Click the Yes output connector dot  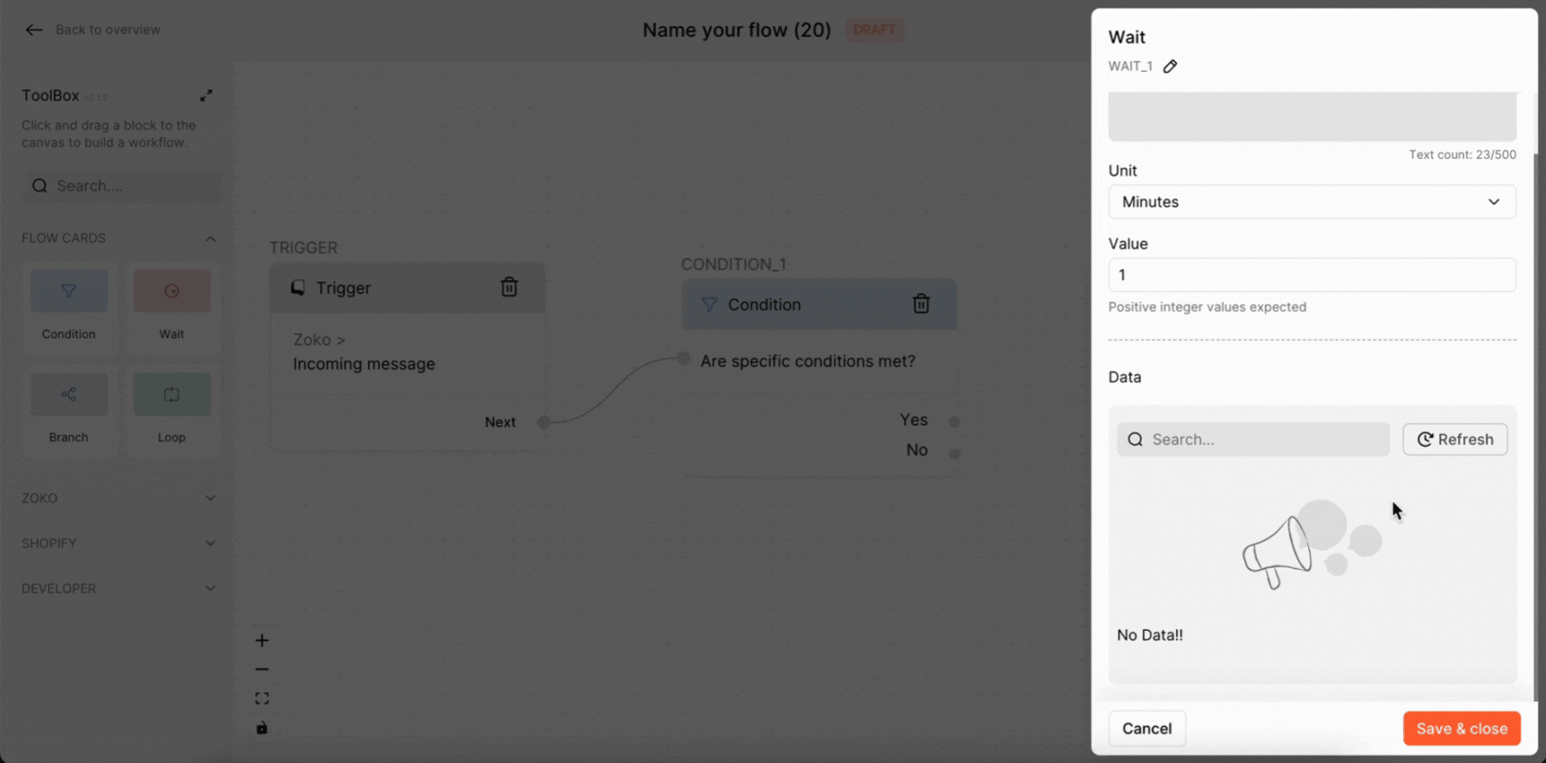point(955,421)
